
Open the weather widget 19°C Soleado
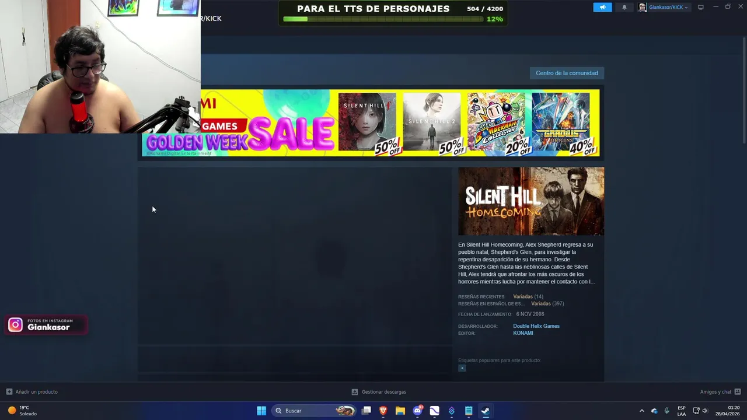click(22, 411)
